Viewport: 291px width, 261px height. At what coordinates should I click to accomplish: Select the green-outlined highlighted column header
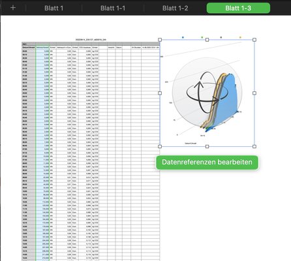42,47
